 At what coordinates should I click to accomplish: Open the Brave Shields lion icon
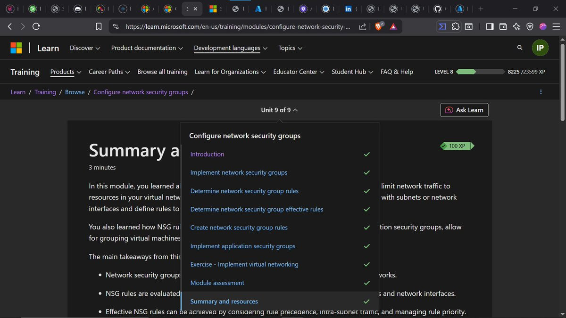click(x=379, y=27)
